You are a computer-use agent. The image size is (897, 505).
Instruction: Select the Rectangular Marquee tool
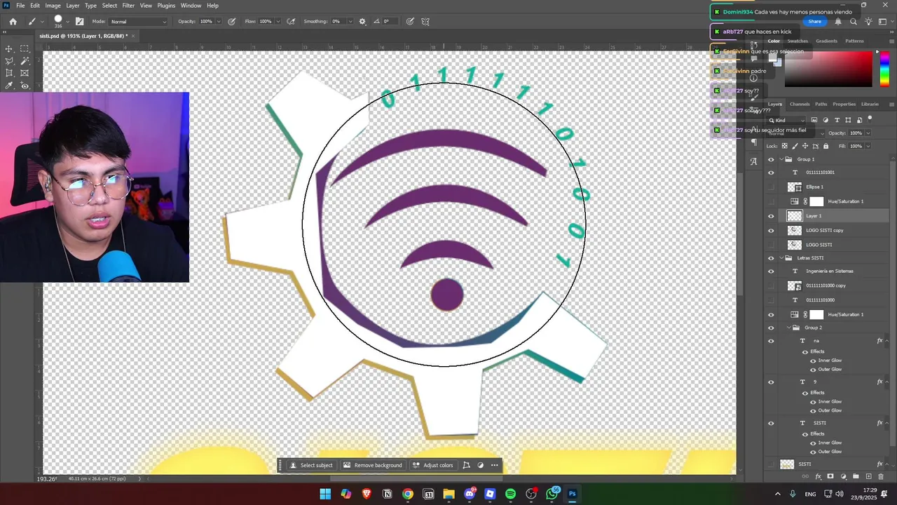(x=25, y=48)
